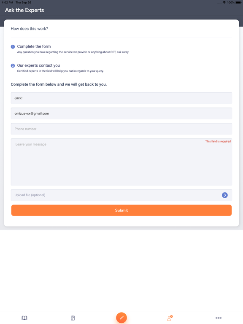Tap the battery indicator in status bar
Screen dimensions: 243x324
point(238,3)
